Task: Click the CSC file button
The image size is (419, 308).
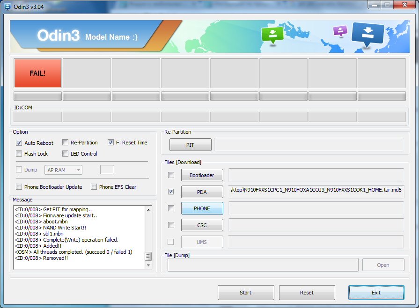Action: 202,225
